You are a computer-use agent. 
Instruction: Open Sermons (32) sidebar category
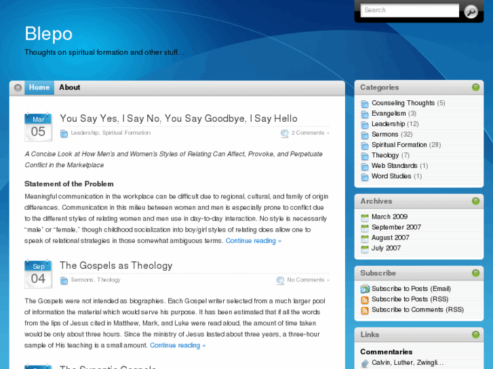pos(385,135)
